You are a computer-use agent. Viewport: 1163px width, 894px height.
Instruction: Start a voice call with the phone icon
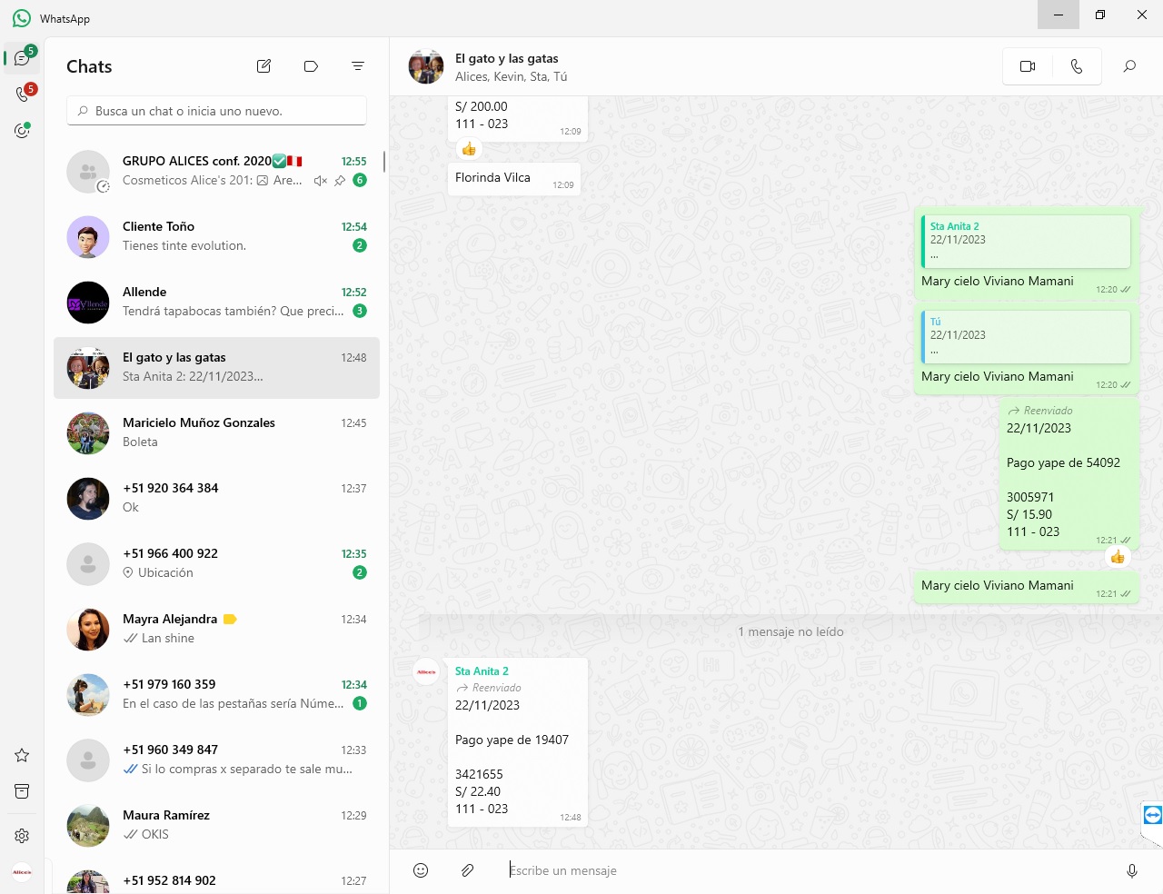click(1077, 66)
